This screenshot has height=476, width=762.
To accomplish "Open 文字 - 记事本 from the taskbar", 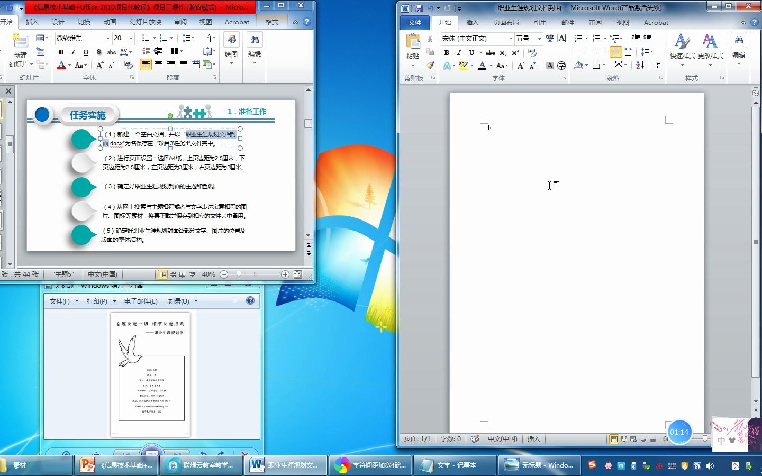I will tap(455, 465).
